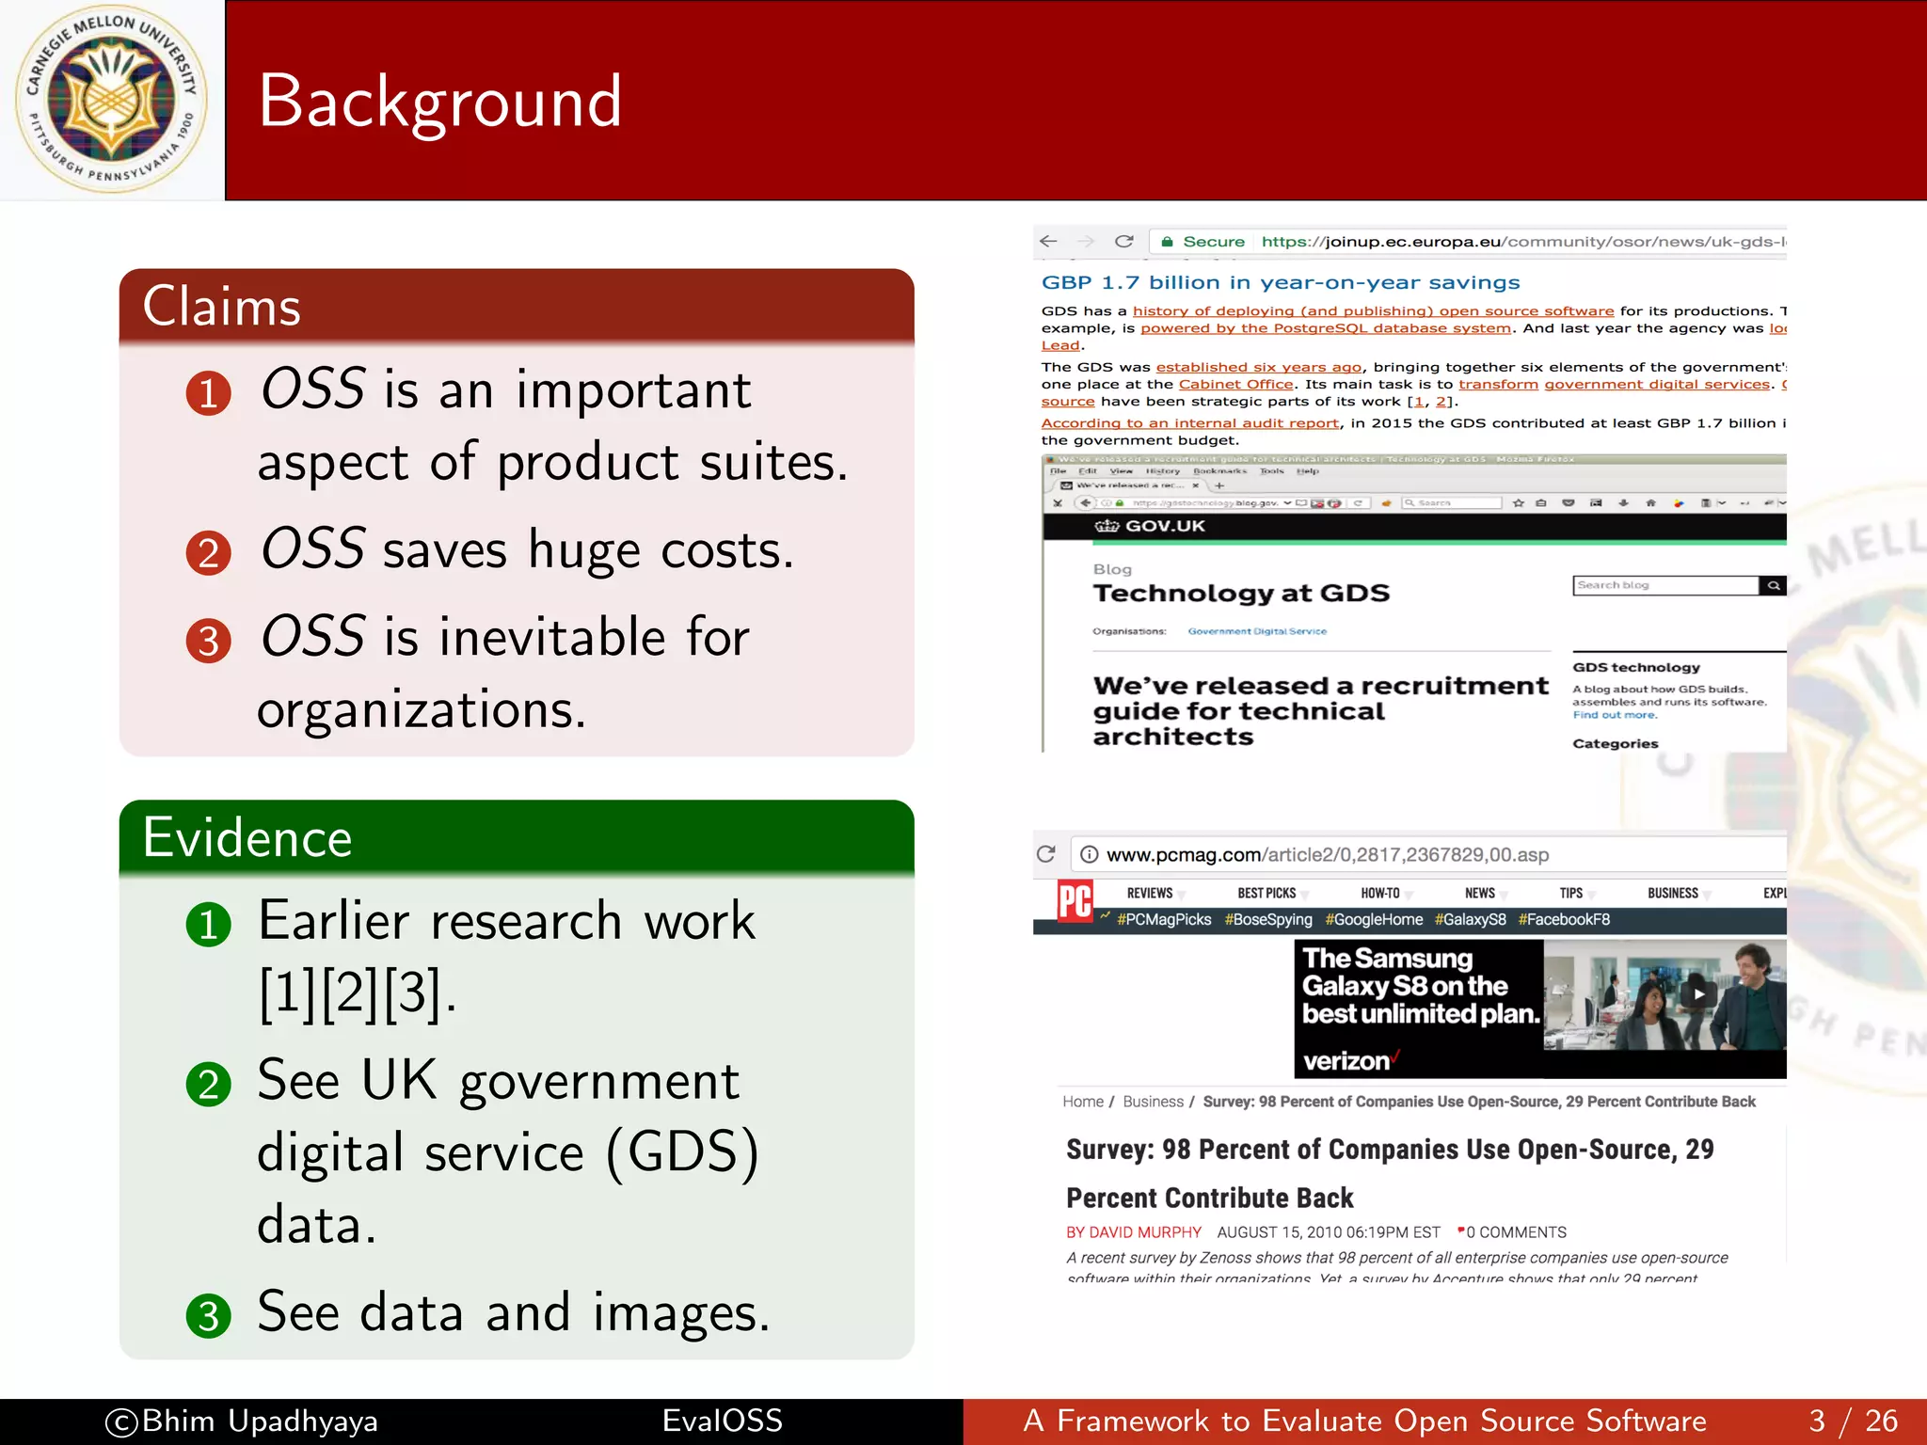Open the File menu in Firefox
Screen dimensions: 1927x1445
click(1058, 470)
